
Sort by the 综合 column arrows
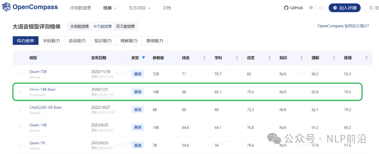click(x=204, y=58)
